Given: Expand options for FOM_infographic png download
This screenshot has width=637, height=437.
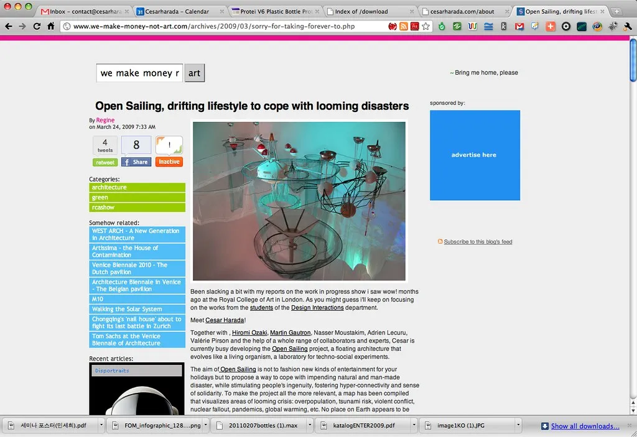Looking at the screenshot, I should pos(205,425).
